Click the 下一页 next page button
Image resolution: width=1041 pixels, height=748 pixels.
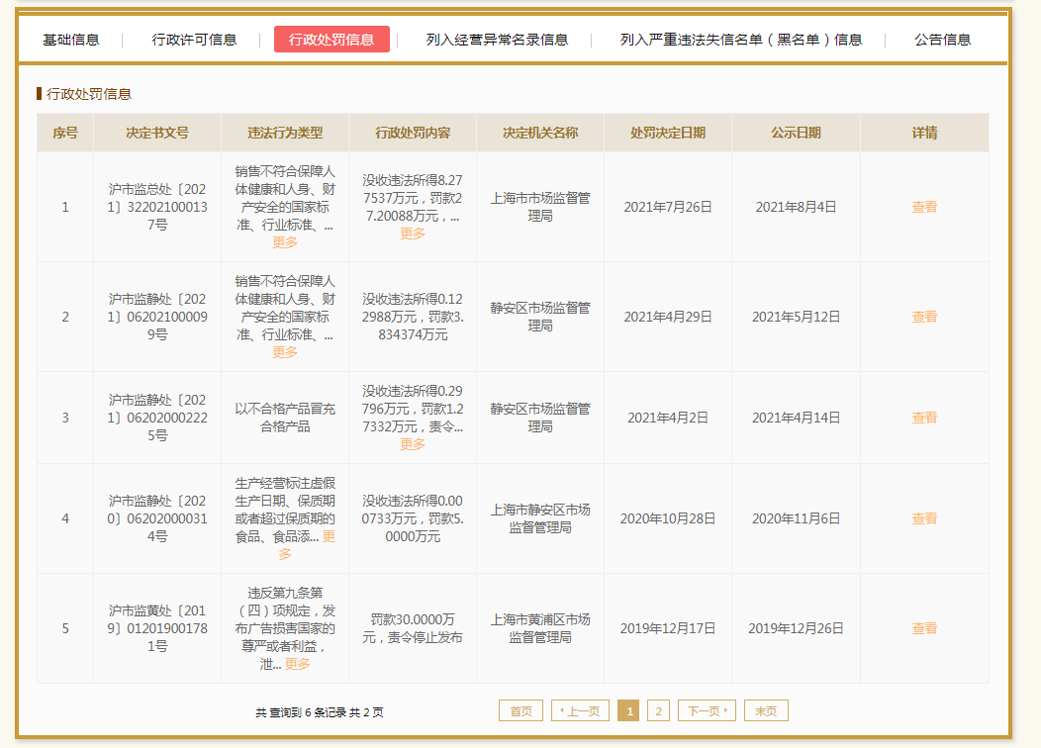tap(708, 710)
